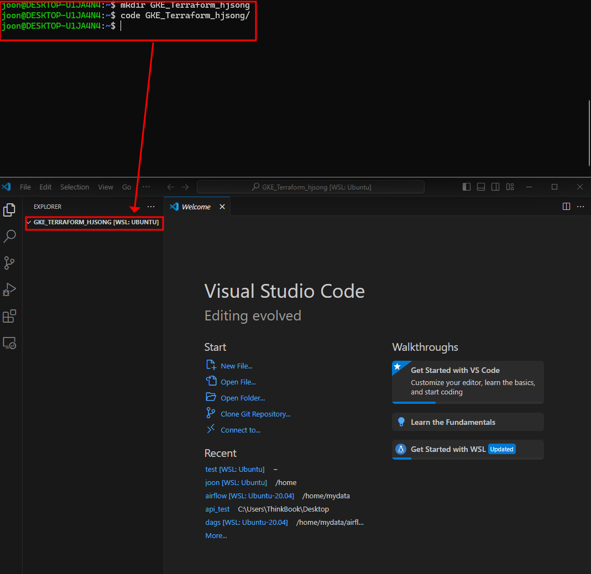Open recent test [WSL: Ubuntu]

click(x=235, y=469)
